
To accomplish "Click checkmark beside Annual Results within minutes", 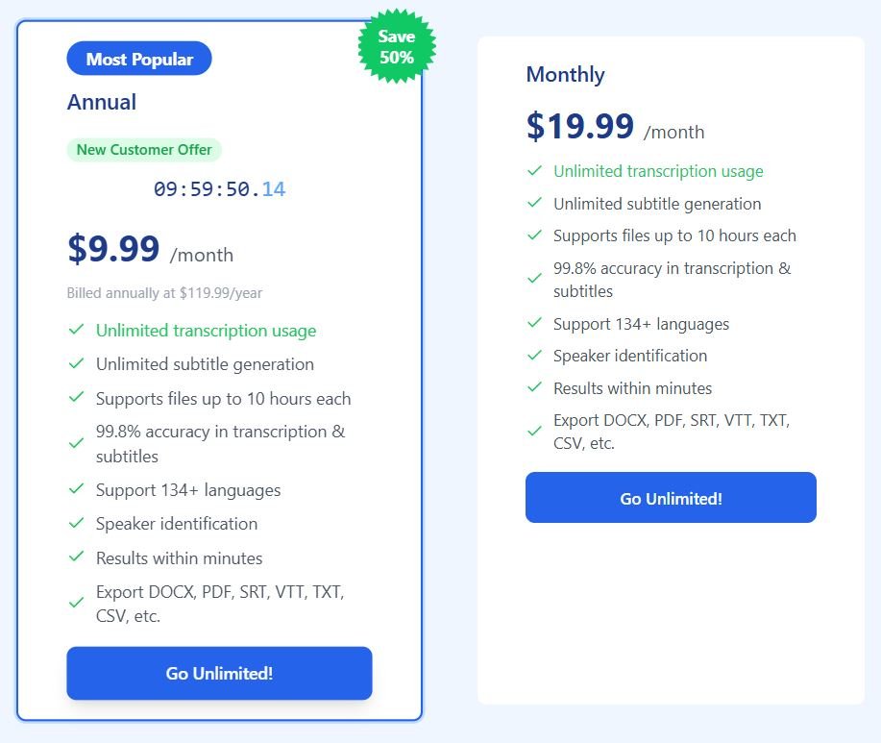I will [76, 557].
